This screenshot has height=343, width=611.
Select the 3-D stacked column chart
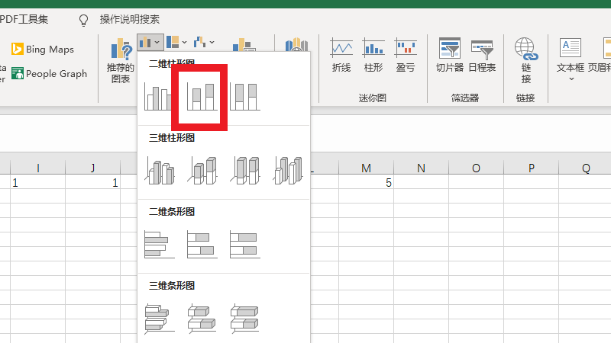(202, 170)
